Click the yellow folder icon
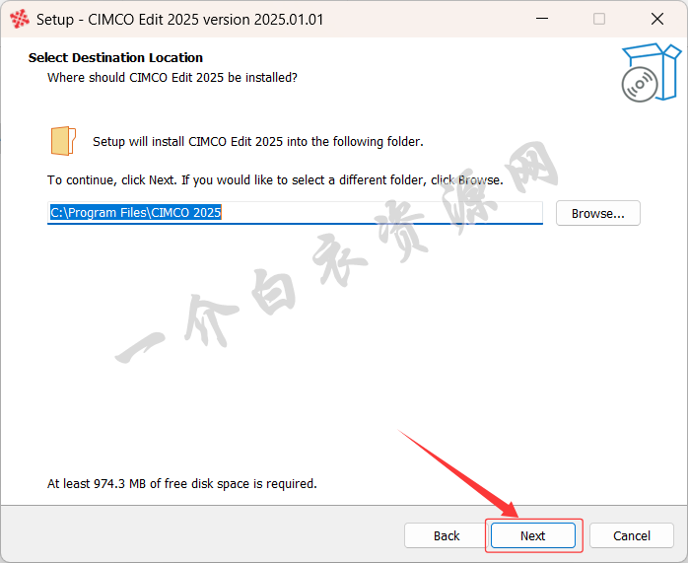 click(x=63, y=141)
